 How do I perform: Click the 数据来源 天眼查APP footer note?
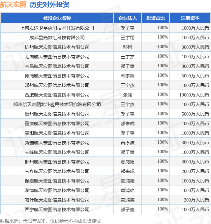50,221
